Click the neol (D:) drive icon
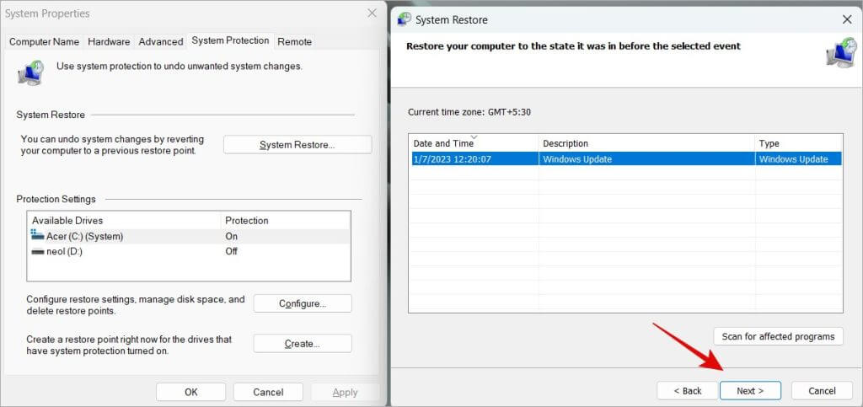The width and height of the screenshot is (863, 407). pos(37,251)
